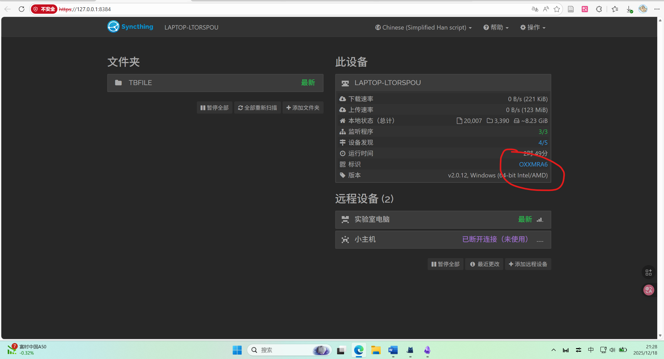Click LAPTOP-LTORSPOU name in navbar
This screenshot has height=359, width=664.
point(191,27)
